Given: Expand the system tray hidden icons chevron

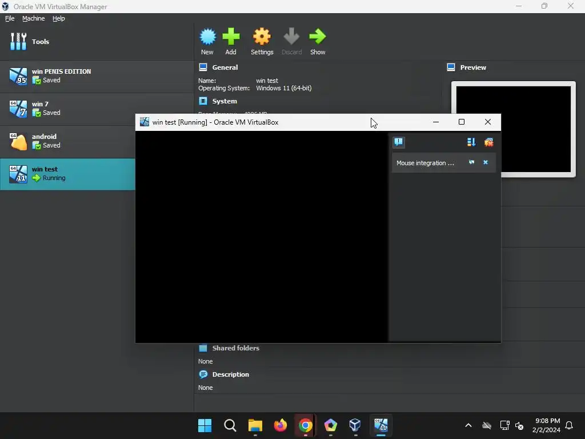Looking at the screenshot, I should point(468,425).
